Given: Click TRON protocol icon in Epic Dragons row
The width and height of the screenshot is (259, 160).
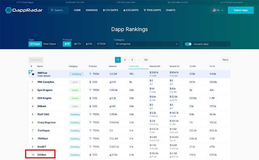Looking at the screenshot, I should coord(90,90).
